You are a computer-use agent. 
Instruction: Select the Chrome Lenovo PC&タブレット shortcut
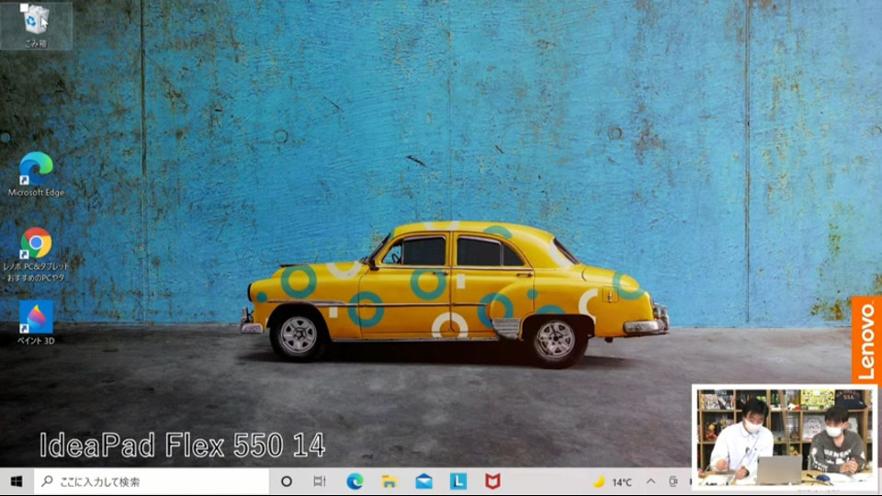[x=36, y=254]
